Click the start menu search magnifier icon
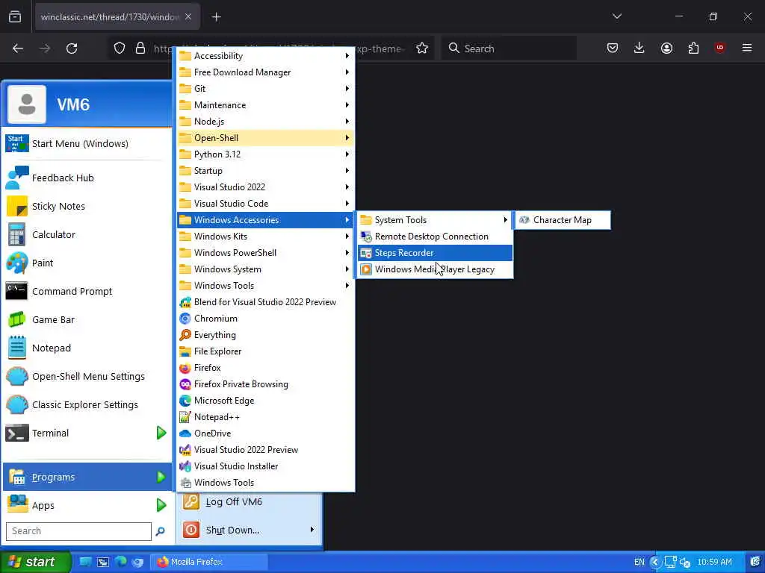The width and height of the screenshot is (765, 573). pos(160,531)
